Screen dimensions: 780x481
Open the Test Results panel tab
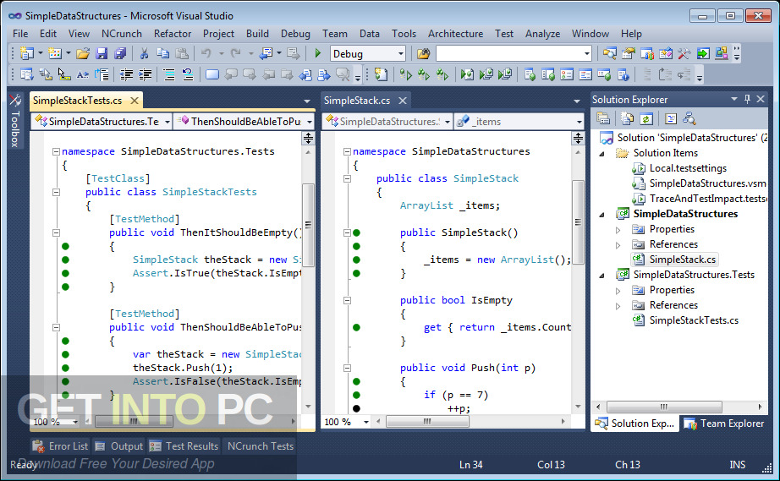pos(184,446)
